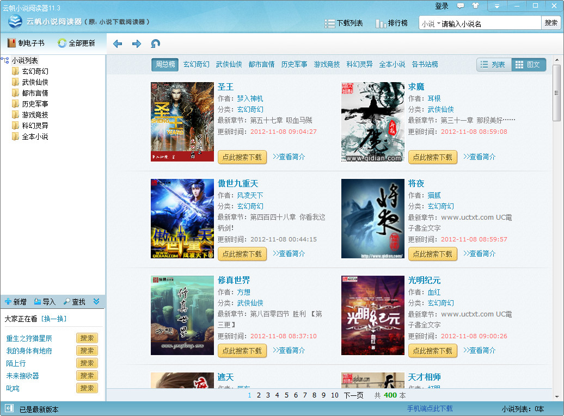Click the refresh page arrow icon
This screenshot has width=564, height=416.
(155, 44)
